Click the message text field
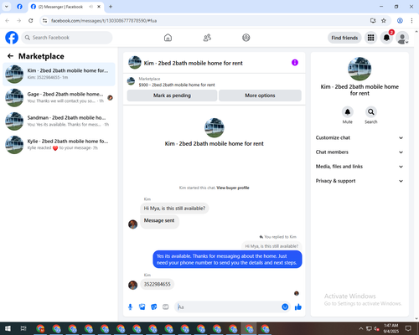Screen dimensions: 419x335 coord(228,307)
